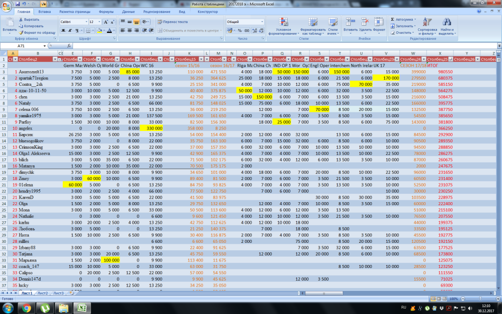The height and width of the screenshot is (314, 502).
Task: Click the Sort and Filter icon
Action: point(427,22)
